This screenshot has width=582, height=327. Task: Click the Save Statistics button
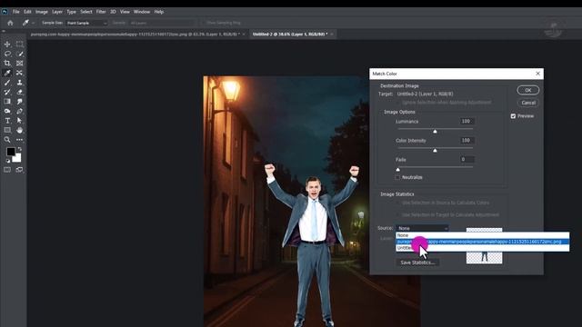tap(417, 263)
